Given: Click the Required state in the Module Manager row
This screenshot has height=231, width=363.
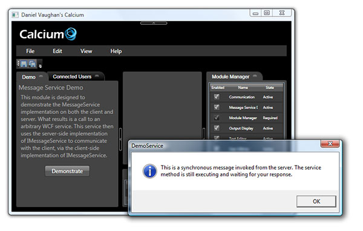Looking at the screenshot, I should coord(270,118).
